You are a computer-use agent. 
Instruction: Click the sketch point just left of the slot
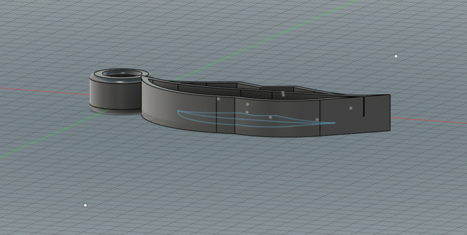coord(350,108)
